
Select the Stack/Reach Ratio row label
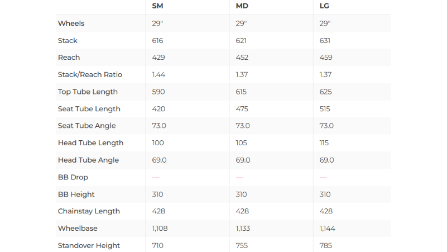point(90,75)
